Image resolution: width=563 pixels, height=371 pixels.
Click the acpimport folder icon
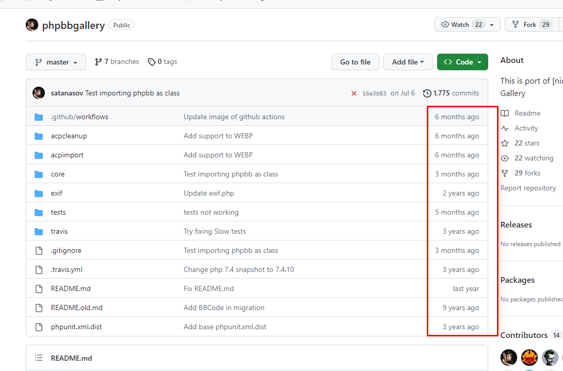click(x=39, y=155)
